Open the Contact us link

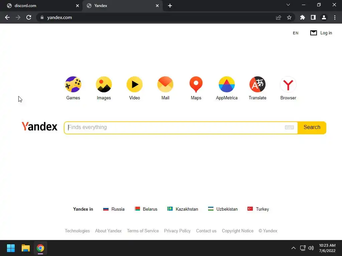tap(206, 231)
